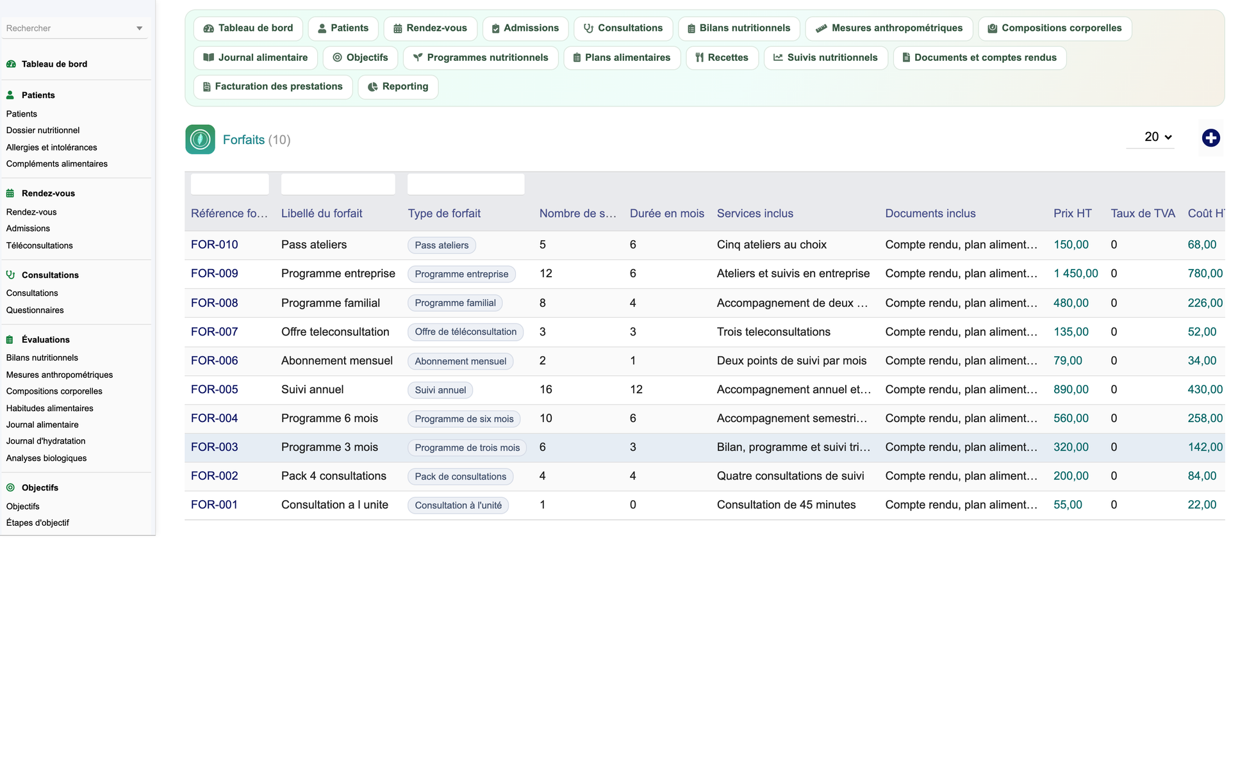Open forfait FOR-010 link
Screen dimensions: 1247x771
coord(214,245)
